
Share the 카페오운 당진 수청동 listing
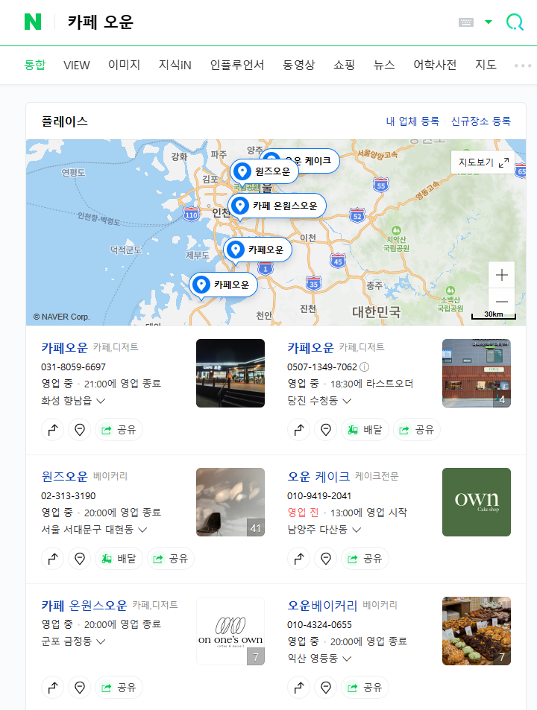pyautogui.click(x=417, y=430)
